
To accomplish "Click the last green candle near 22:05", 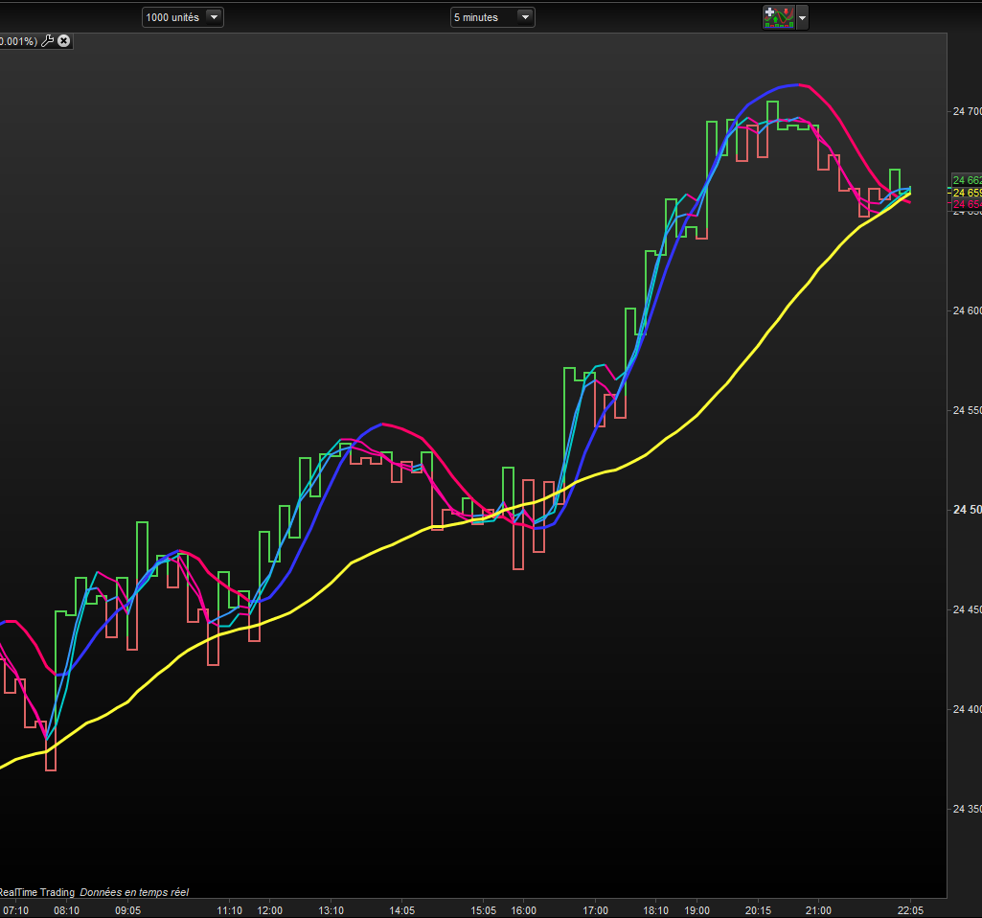I will click(x=895, y=182).
